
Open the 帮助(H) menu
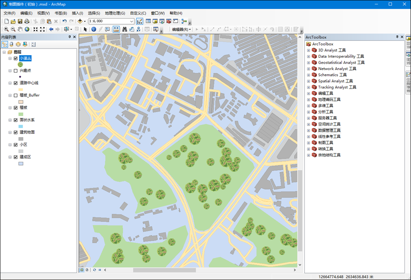(176, 13)
